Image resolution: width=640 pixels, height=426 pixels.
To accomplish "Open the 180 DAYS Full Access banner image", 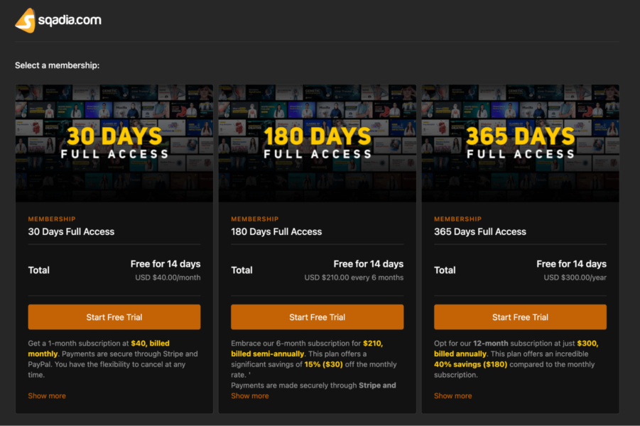I will (318, 143).
